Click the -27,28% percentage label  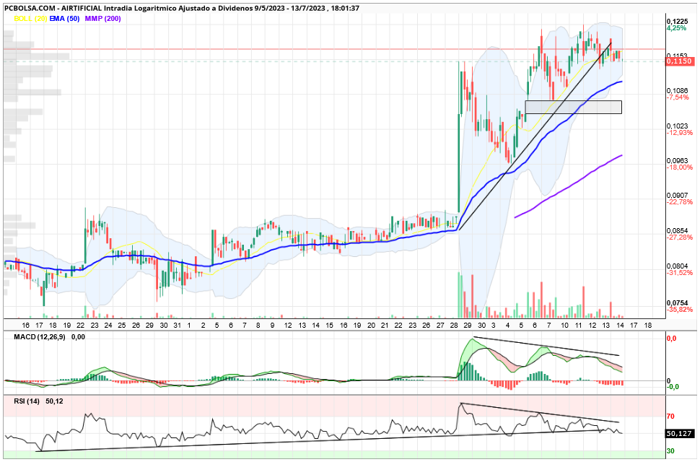click(680, 237)
